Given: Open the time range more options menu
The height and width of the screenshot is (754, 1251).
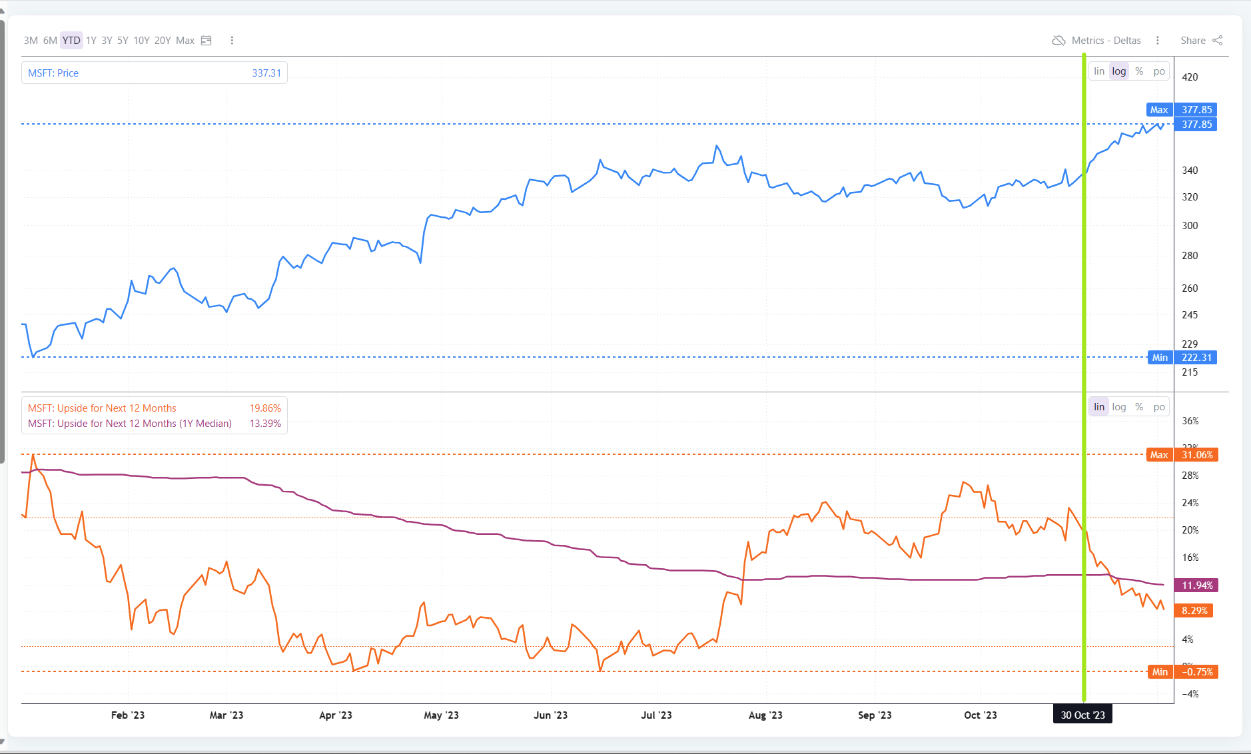Looking at the screenshot, I should pos(232,41).
